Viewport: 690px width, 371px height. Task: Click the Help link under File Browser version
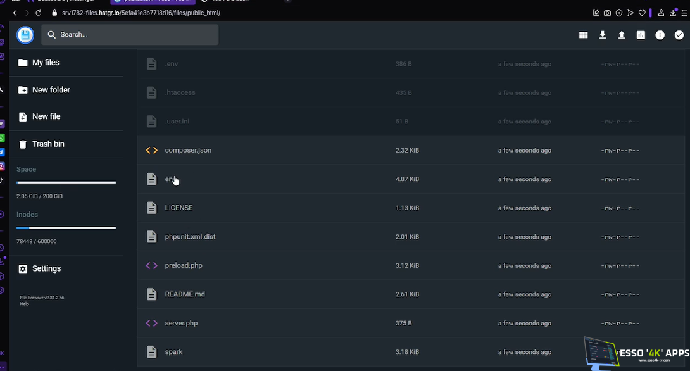point(25,304)
